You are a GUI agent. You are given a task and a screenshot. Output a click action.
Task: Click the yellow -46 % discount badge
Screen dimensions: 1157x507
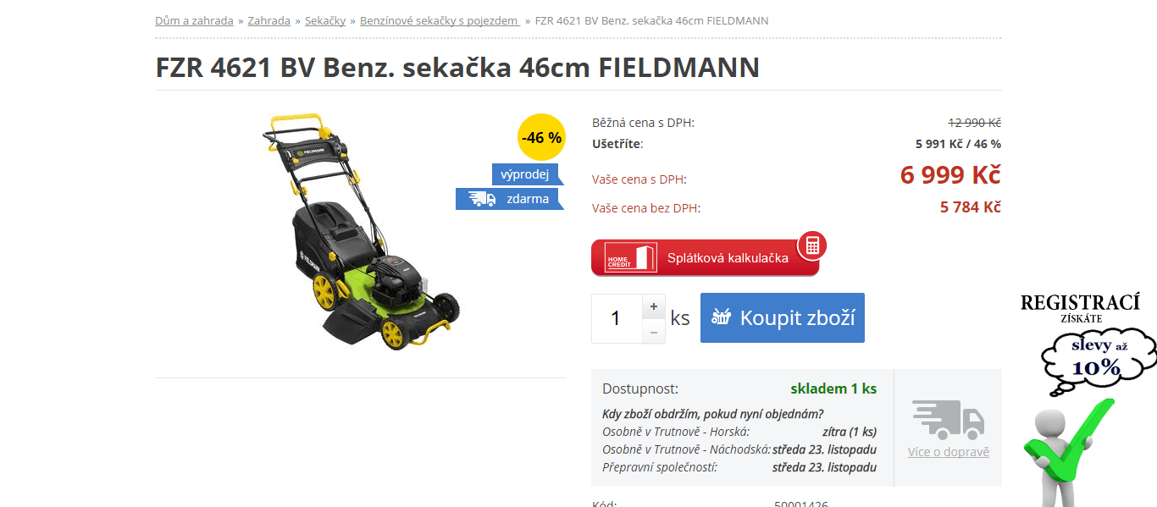point(541,137)
